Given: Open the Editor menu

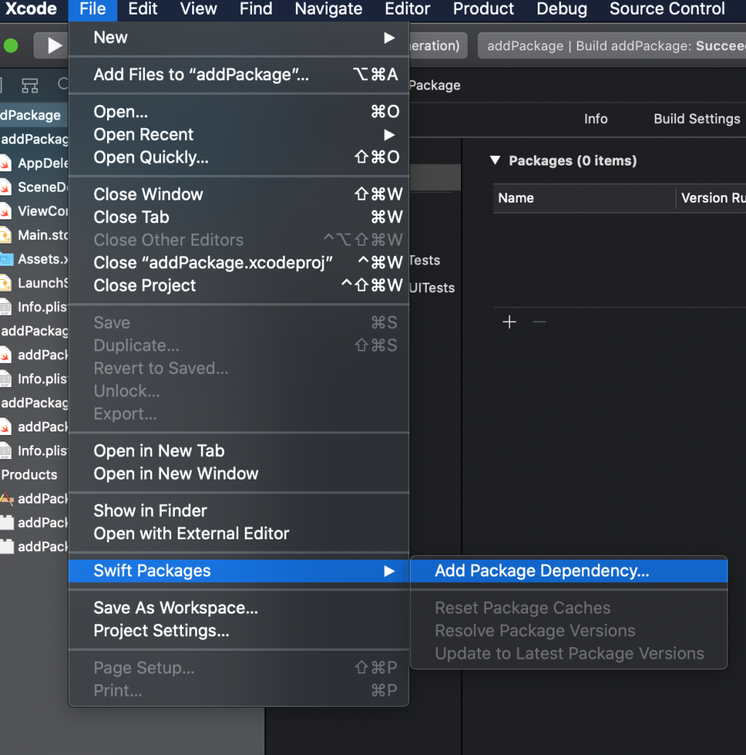Looking at the screenshot, I should [408, 9].
